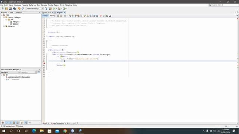The width and height of the screenshot is (239, 134).
Task: Click the New File toolbar icon
Action: pos(3,9)
